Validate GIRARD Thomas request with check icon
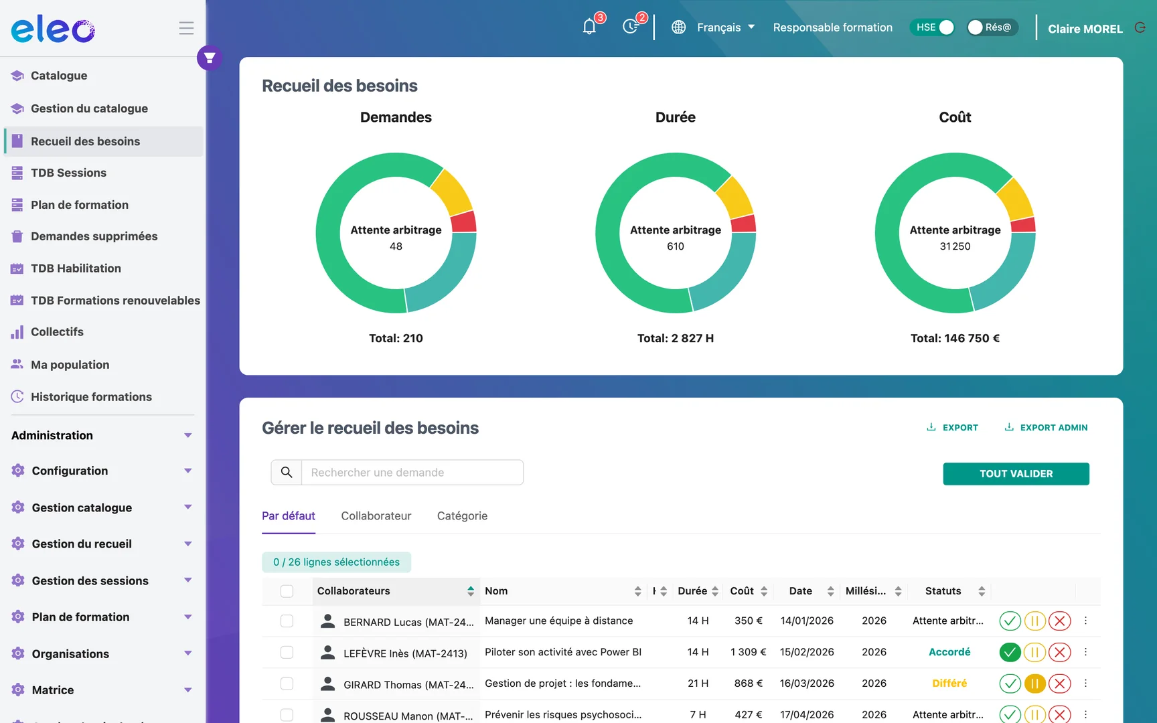Screen dimensions: 1157x723 1010,684
